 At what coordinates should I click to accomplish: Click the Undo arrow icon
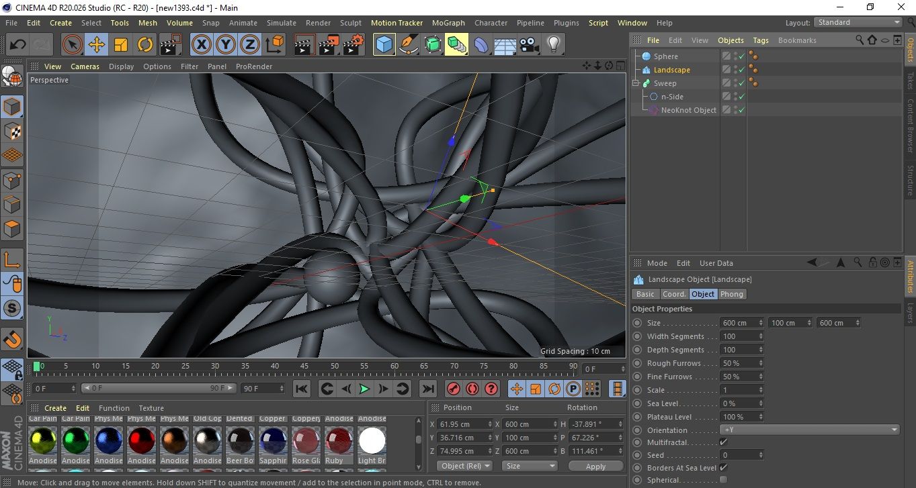18,45
